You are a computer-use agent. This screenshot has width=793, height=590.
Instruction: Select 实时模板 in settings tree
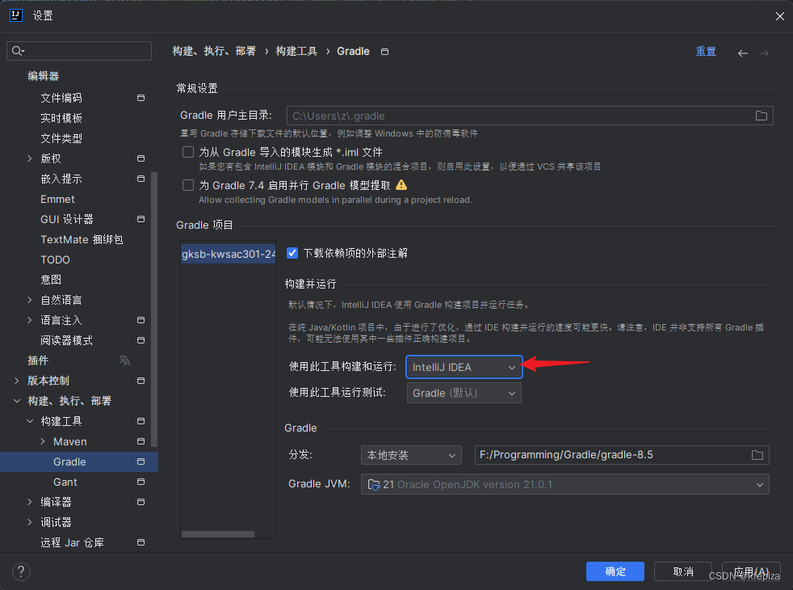coord(61,118)
